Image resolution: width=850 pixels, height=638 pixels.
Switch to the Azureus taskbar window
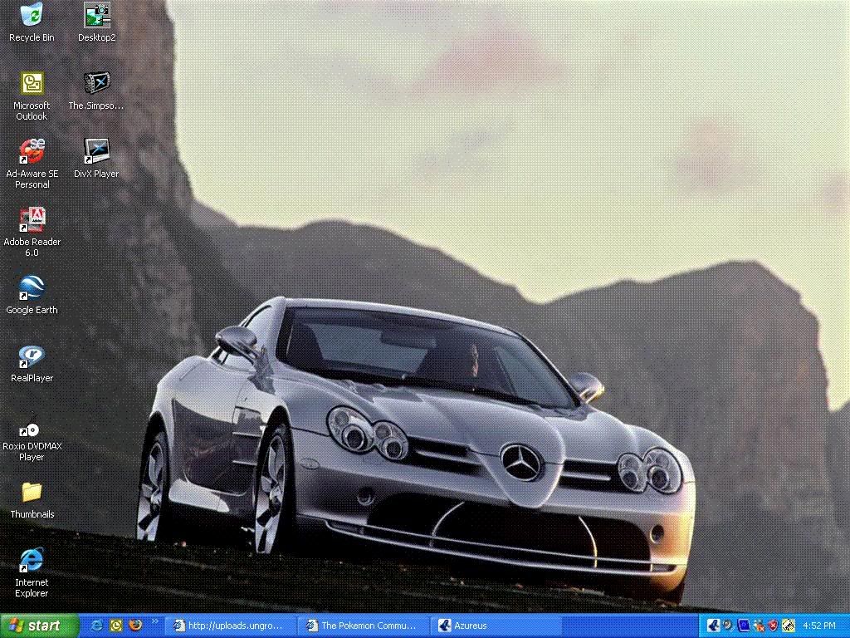tap(496, 626)
